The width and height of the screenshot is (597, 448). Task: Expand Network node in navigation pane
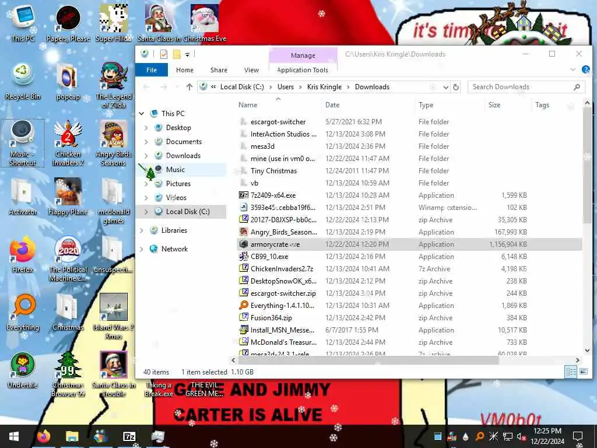[142, 249]
